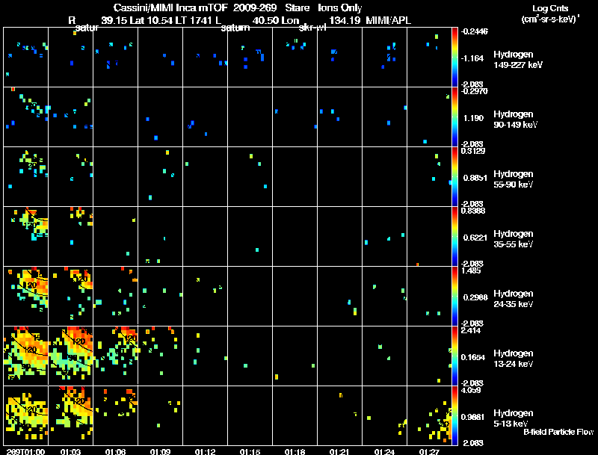Click the 2.414 colorbar value
This screenshot has width=598, height=455.
point(471,330)
